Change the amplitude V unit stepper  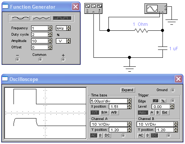click(x=68, y=41)
